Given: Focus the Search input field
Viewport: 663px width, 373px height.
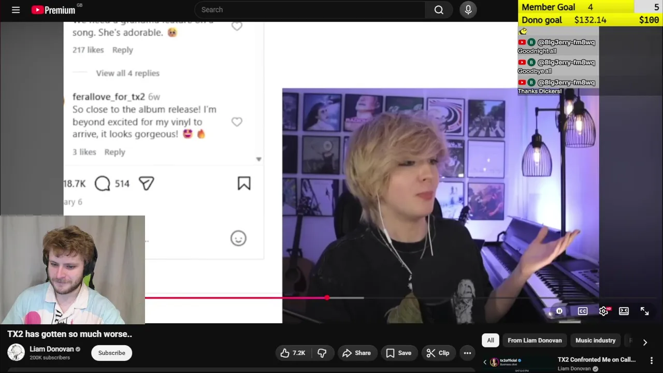Looking at the screenshot, I should pyautogui.click(x=310, y=10).
